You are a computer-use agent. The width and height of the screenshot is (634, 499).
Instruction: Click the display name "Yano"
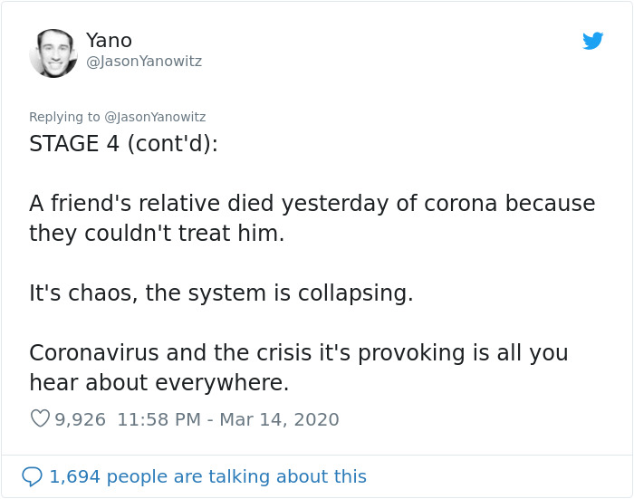(109, 41)
